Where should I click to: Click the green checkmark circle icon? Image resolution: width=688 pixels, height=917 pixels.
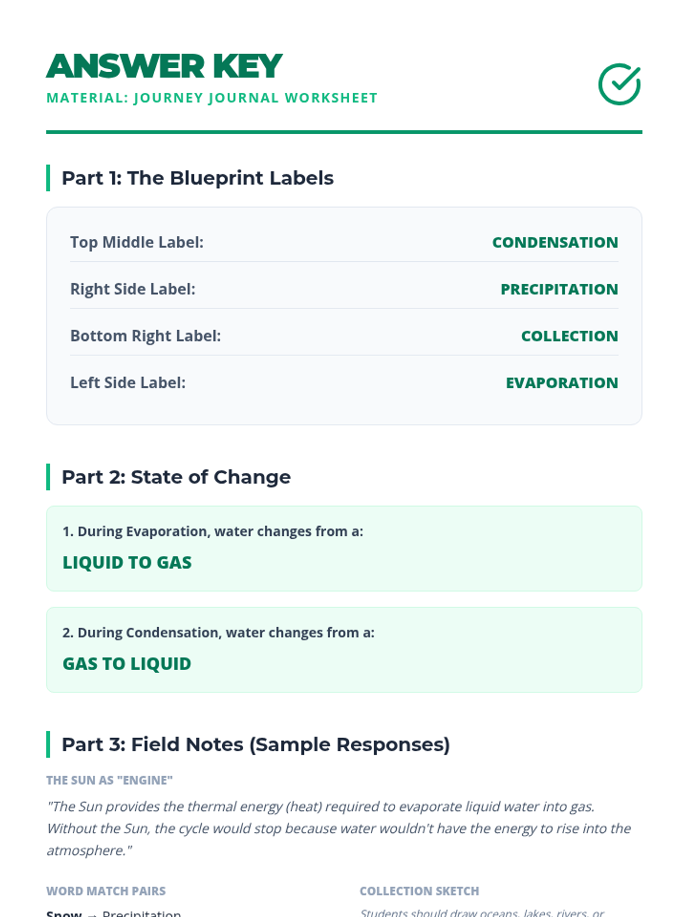point(619,84)
